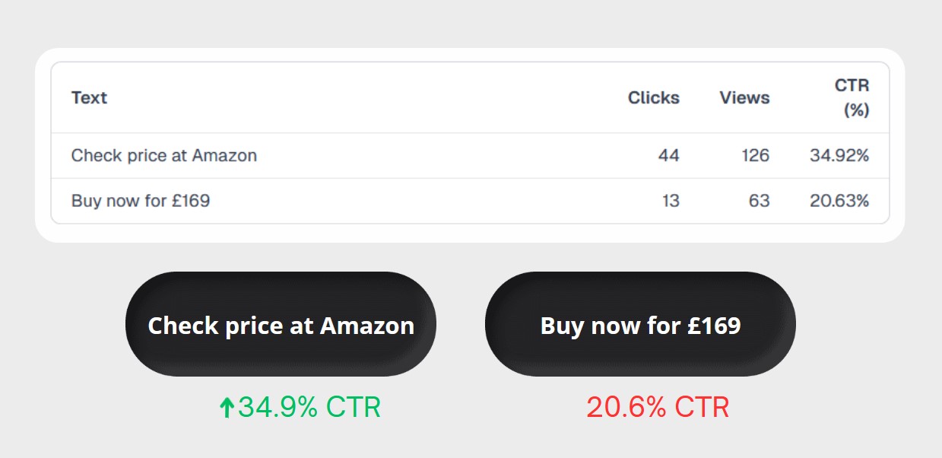This screenshot has width=942, height=458.
Task: Select the Text column header
Action: (x=89, y=97)
